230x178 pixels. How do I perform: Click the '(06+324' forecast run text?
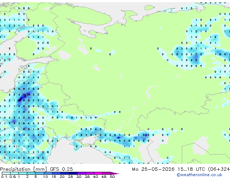point(219,169)
